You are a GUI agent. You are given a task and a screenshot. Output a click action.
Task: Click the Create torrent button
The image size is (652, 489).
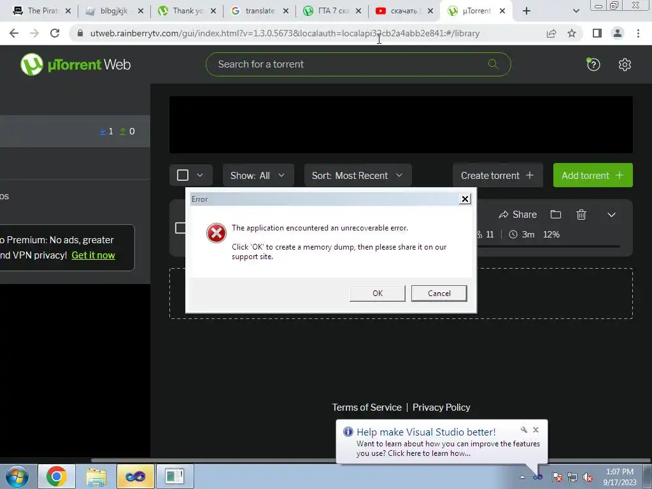point(498,176)
